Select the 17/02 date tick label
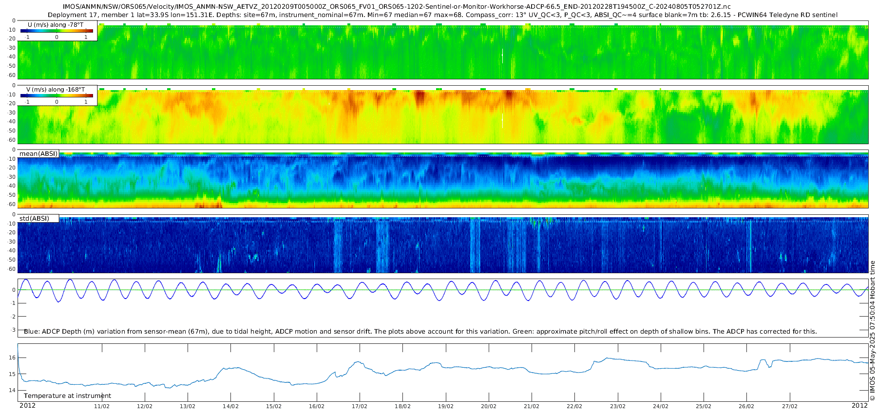The image size is (877, 414). tap(360, 406)
